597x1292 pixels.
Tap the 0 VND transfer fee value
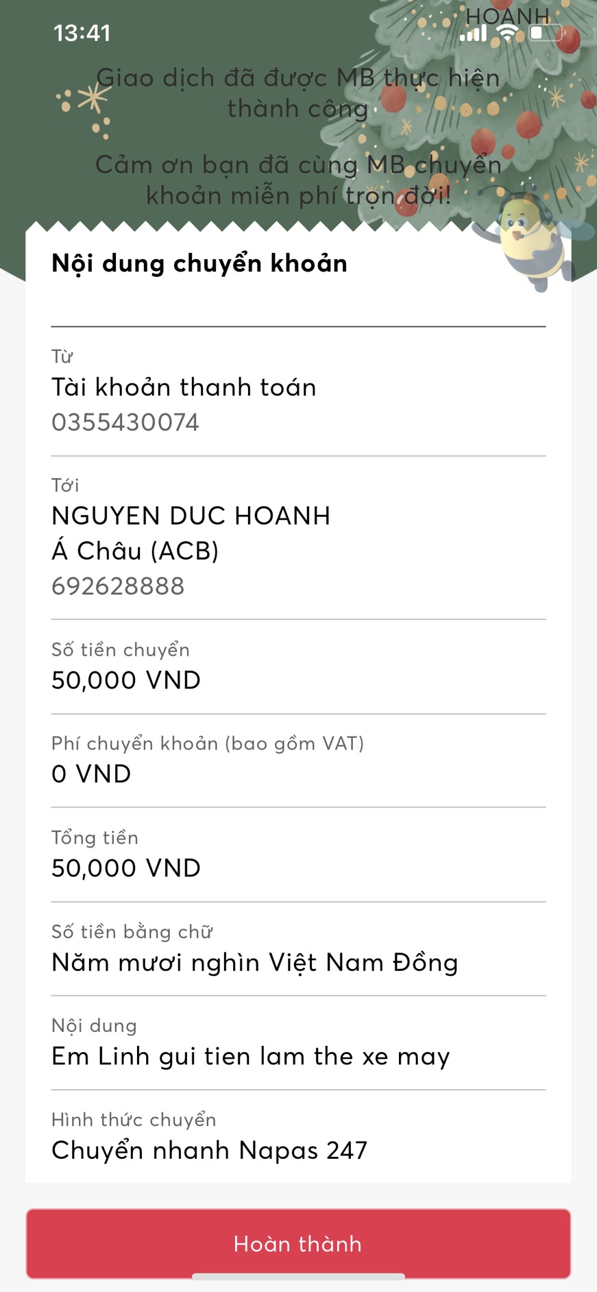[91, 774]
